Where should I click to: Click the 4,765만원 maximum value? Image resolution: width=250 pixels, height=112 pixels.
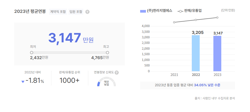(100, 58)
